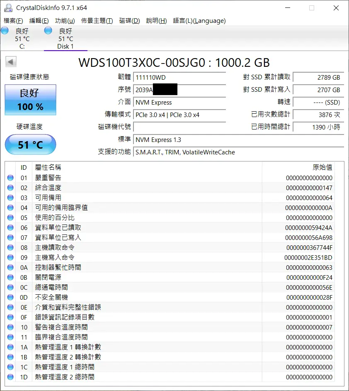This screenshot has width=349, height=391.
Task: Click the transfer mode field PCIe 3.0 x4
Action: pyautogui.click(x=179, y=115)
